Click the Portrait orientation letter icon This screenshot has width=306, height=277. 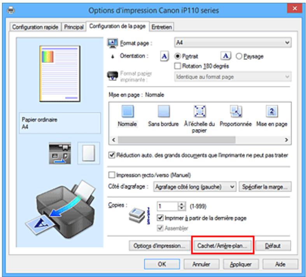[164, 56]
